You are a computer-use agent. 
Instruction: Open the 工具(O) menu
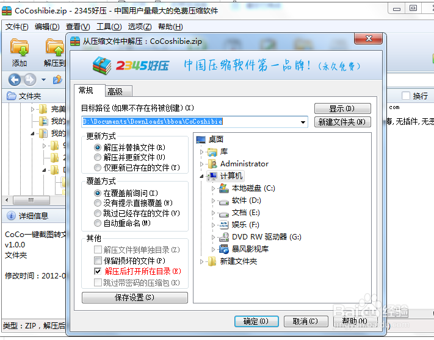coord(109,27)
